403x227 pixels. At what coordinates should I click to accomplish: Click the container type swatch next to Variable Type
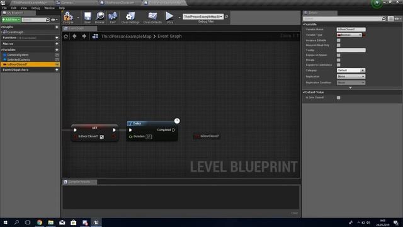pyautogui.click(x=364, y=35)
